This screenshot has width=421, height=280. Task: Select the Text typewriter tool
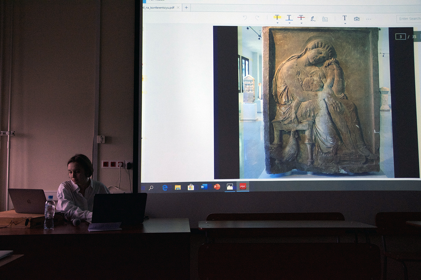tap(344, 18)
